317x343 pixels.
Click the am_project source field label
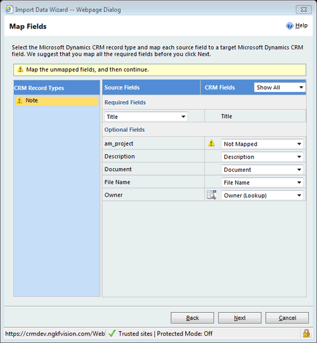[119, 144]
